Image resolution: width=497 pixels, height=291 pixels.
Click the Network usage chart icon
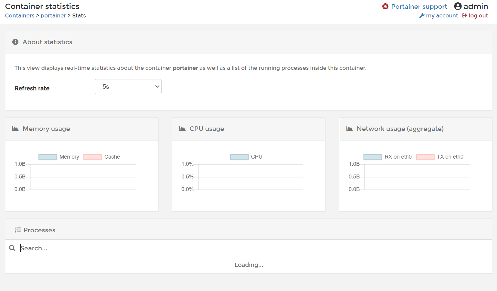349,128
